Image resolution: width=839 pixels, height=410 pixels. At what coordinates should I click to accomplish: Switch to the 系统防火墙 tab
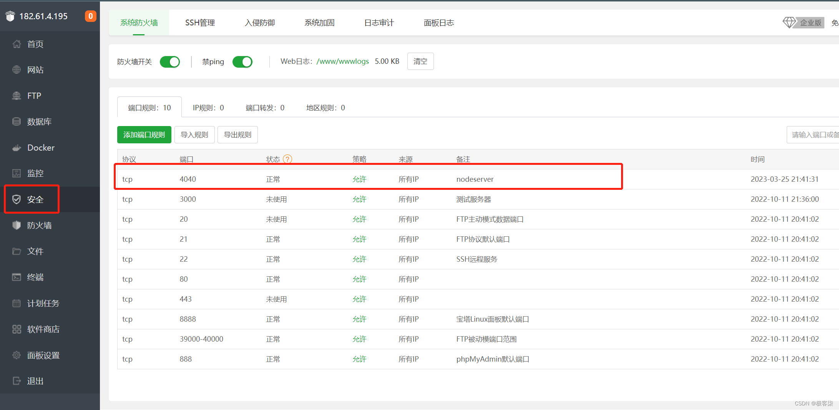(x=139, y=23)
